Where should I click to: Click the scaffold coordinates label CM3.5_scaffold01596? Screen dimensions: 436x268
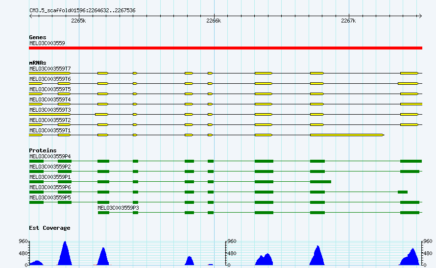[82, 11]
